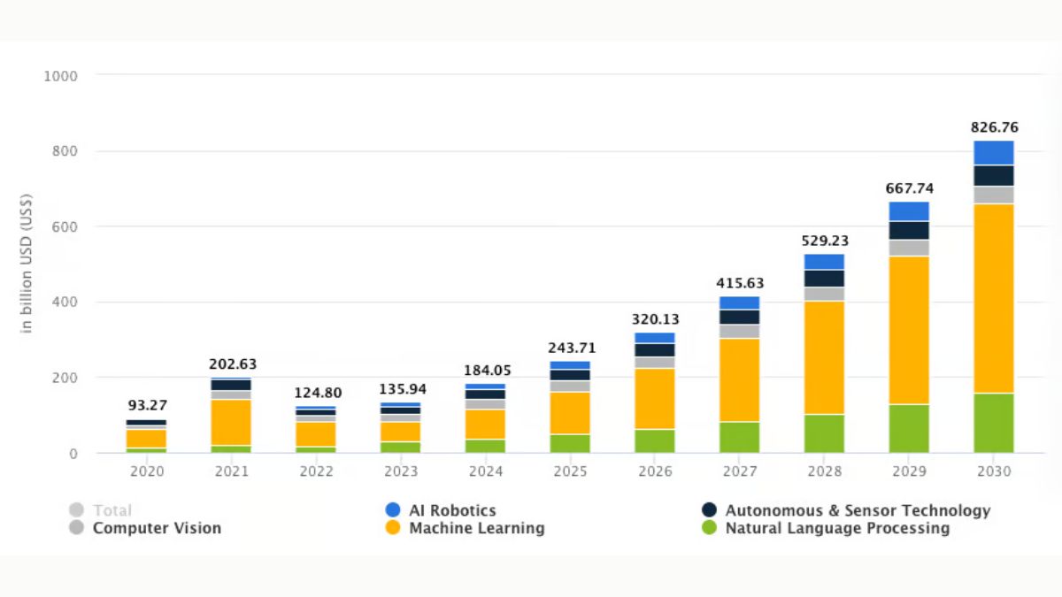Toggle the Autonomous & Sensor Technology legend text
This screenshot has height=597, width=1062.
point(858,510)
